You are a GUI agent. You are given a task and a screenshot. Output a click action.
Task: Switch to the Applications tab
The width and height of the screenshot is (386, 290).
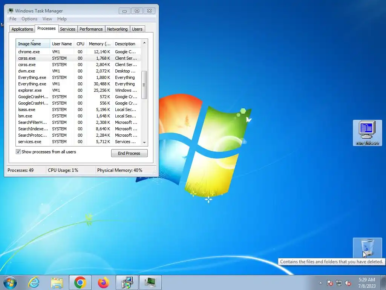pyautogui.click(x=22, y=29)
